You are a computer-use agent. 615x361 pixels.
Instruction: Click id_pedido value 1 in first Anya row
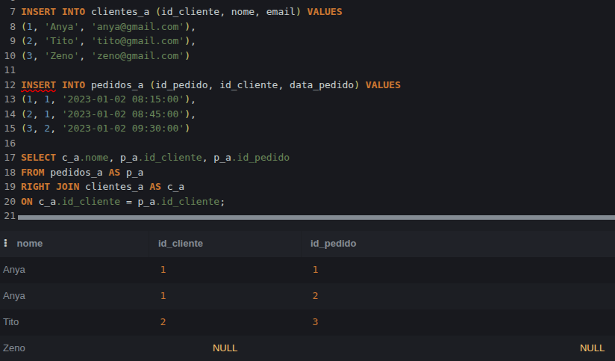tap(315, 270)
